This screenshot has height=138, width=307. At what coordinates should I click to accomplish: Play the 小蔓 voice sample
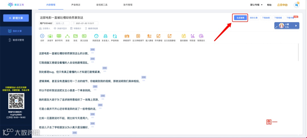pos(296,26)
